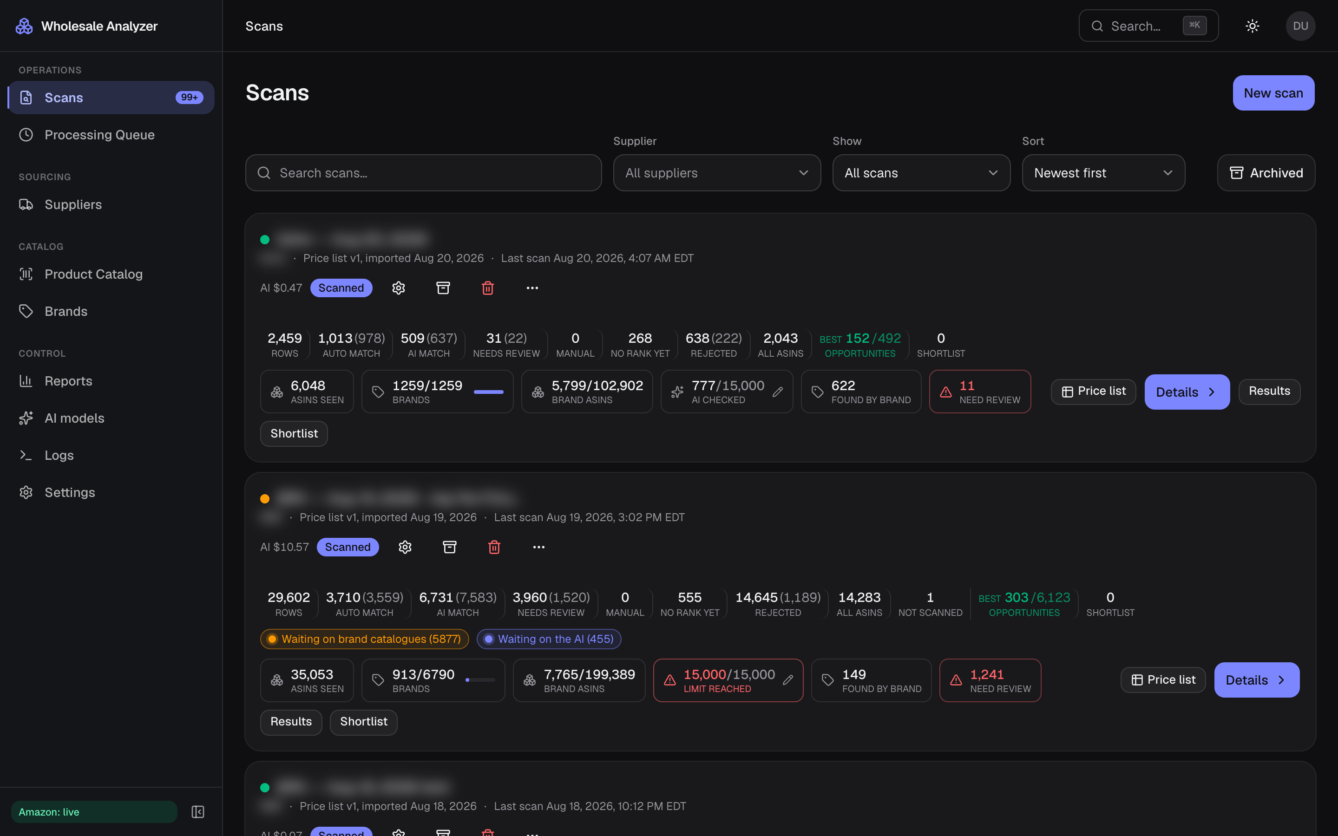The height and width of the screenshot is (836, 1338).
Task: Open Details for the 2,459 rows scan
Action: tap(1187, 392)
